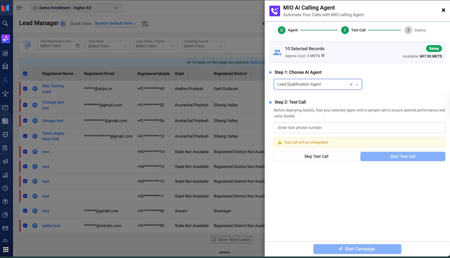Open the AI sparkle icon in sidebar

[5, 39]
